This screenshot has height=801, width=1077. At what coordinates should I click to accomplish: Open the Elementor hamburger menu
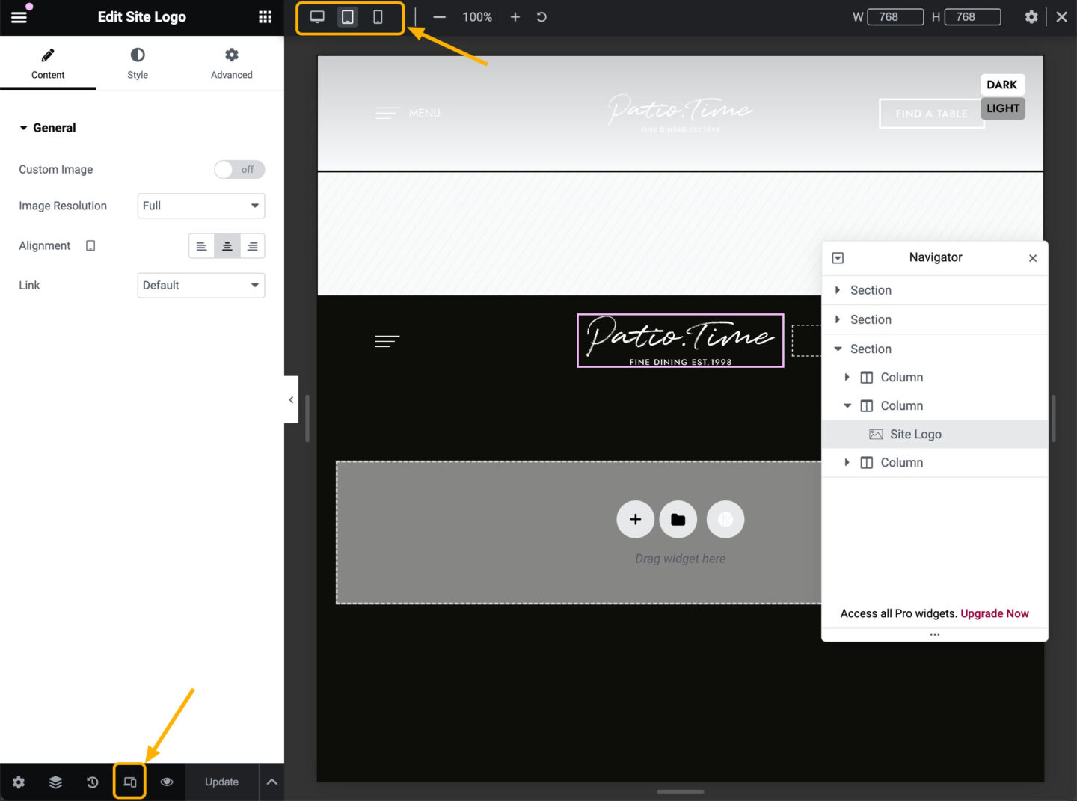click(x=19, y=16)
